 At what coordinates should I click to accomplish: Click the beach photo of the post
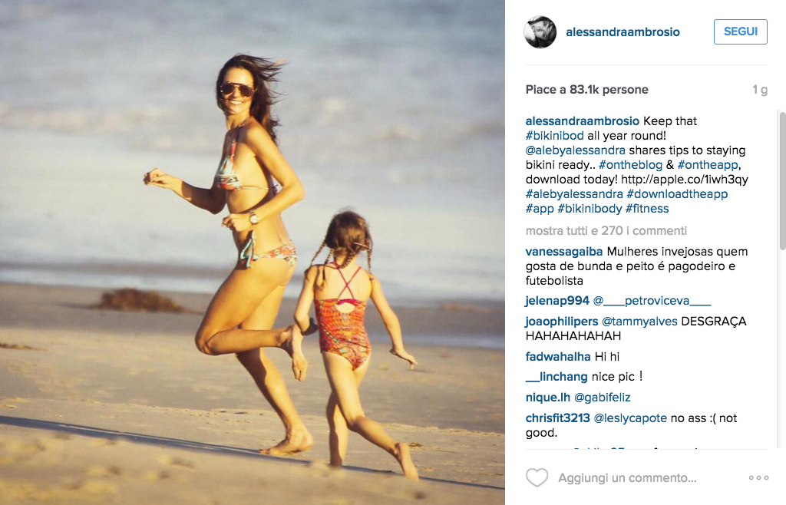point(252,252)
